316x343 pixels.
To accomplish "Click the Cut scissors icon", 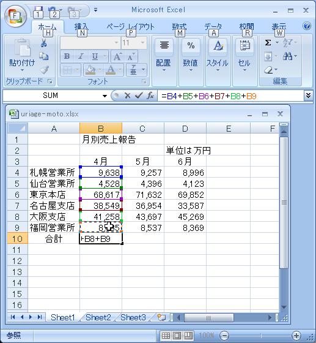I will click(43, 43).
